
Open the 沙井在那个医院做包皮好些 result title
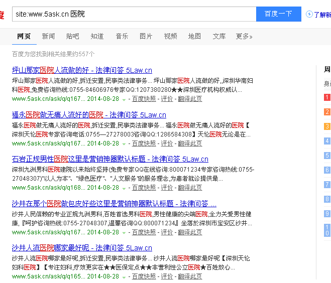coord(114,203)
